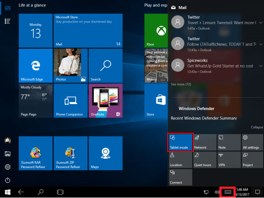264x198 pixels.
Task: Open the Power options button
Action: 8,180
